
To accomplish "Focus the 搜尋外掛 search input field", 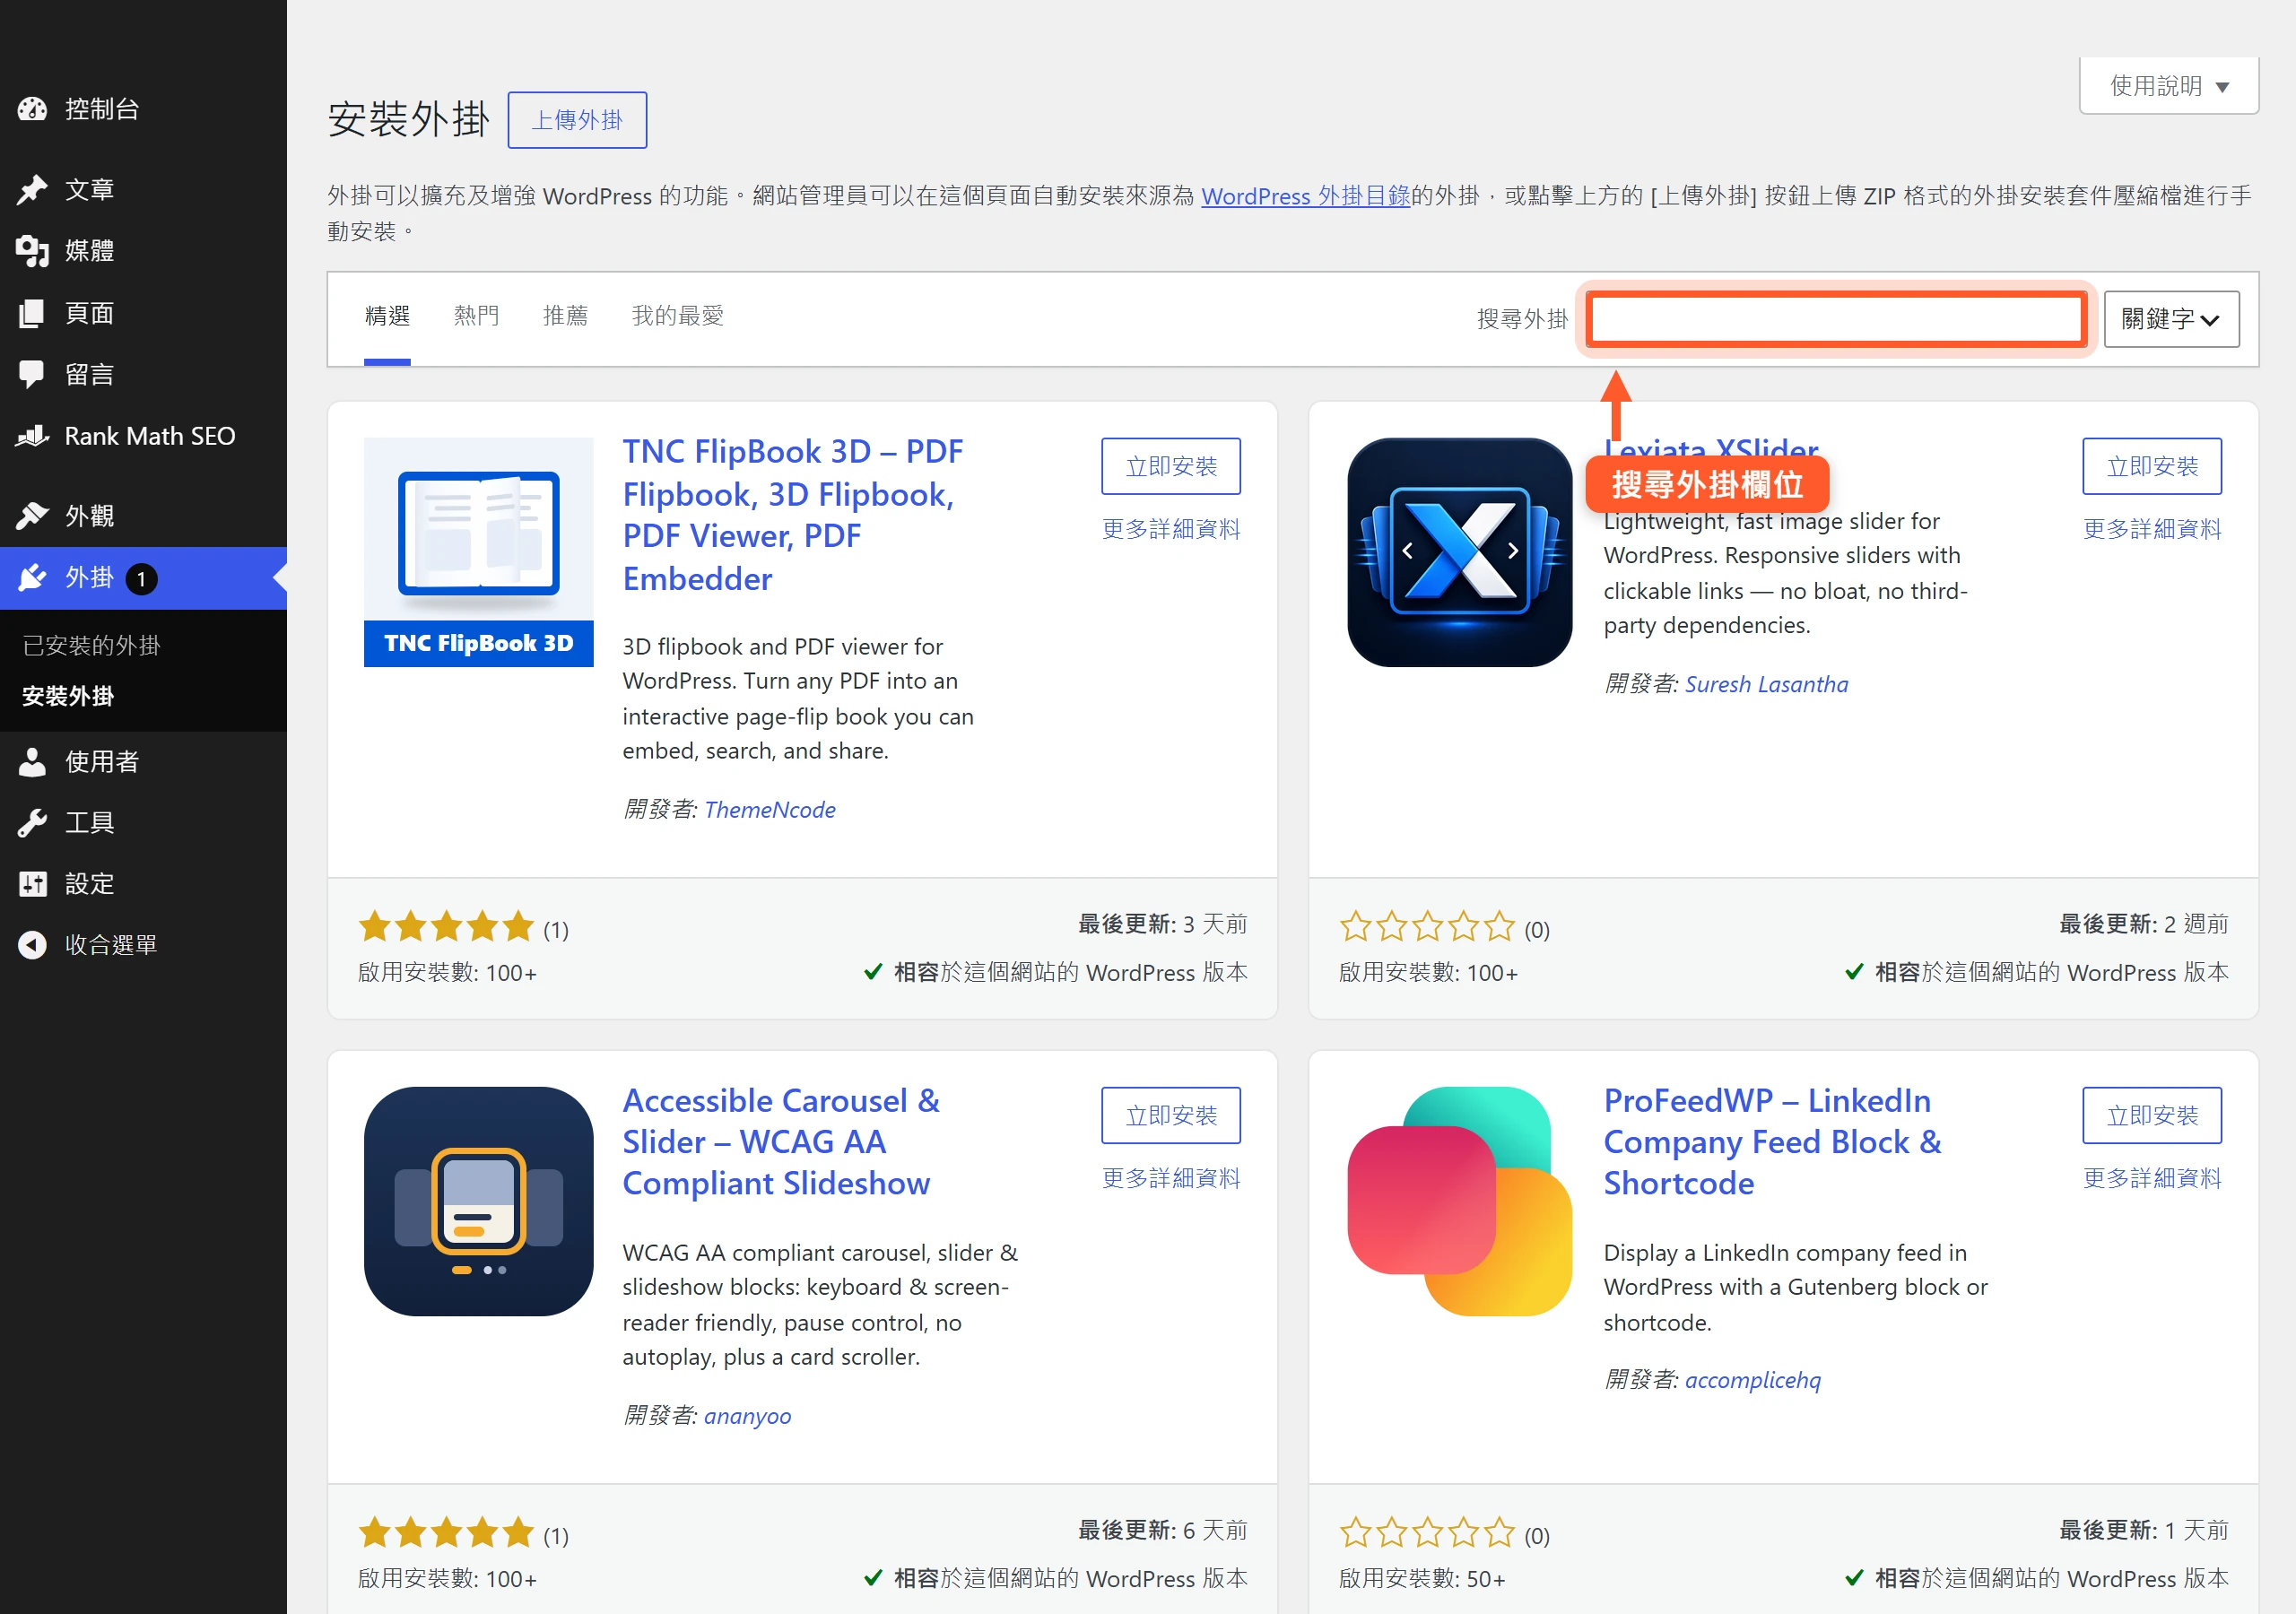I will [x=1836, y=320].
